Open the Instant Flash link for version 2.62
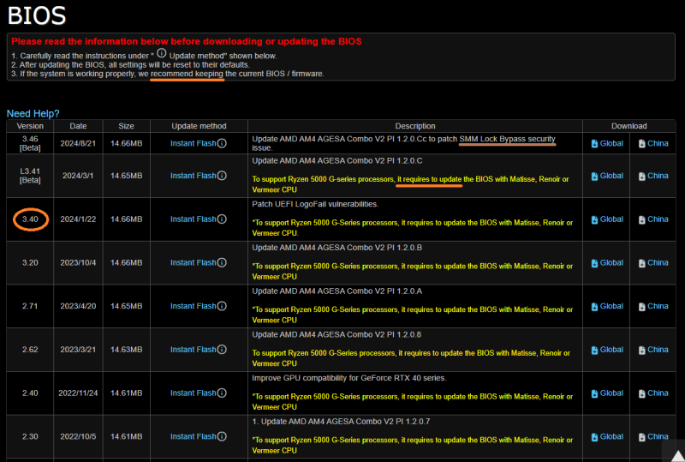This screenshot has width=685, height=462. 194,350
